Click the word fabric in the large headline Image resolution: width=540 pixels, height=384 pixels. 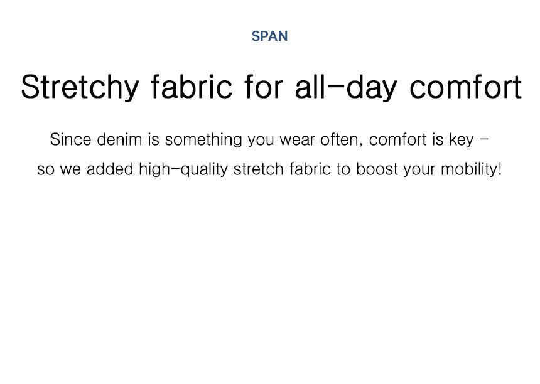point(192,87)
